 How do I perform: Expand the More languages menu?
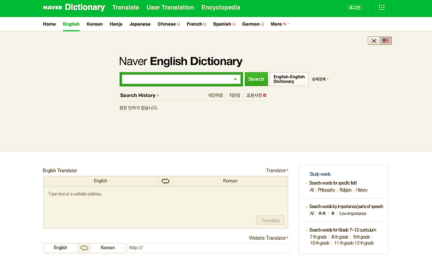point(280,24)
